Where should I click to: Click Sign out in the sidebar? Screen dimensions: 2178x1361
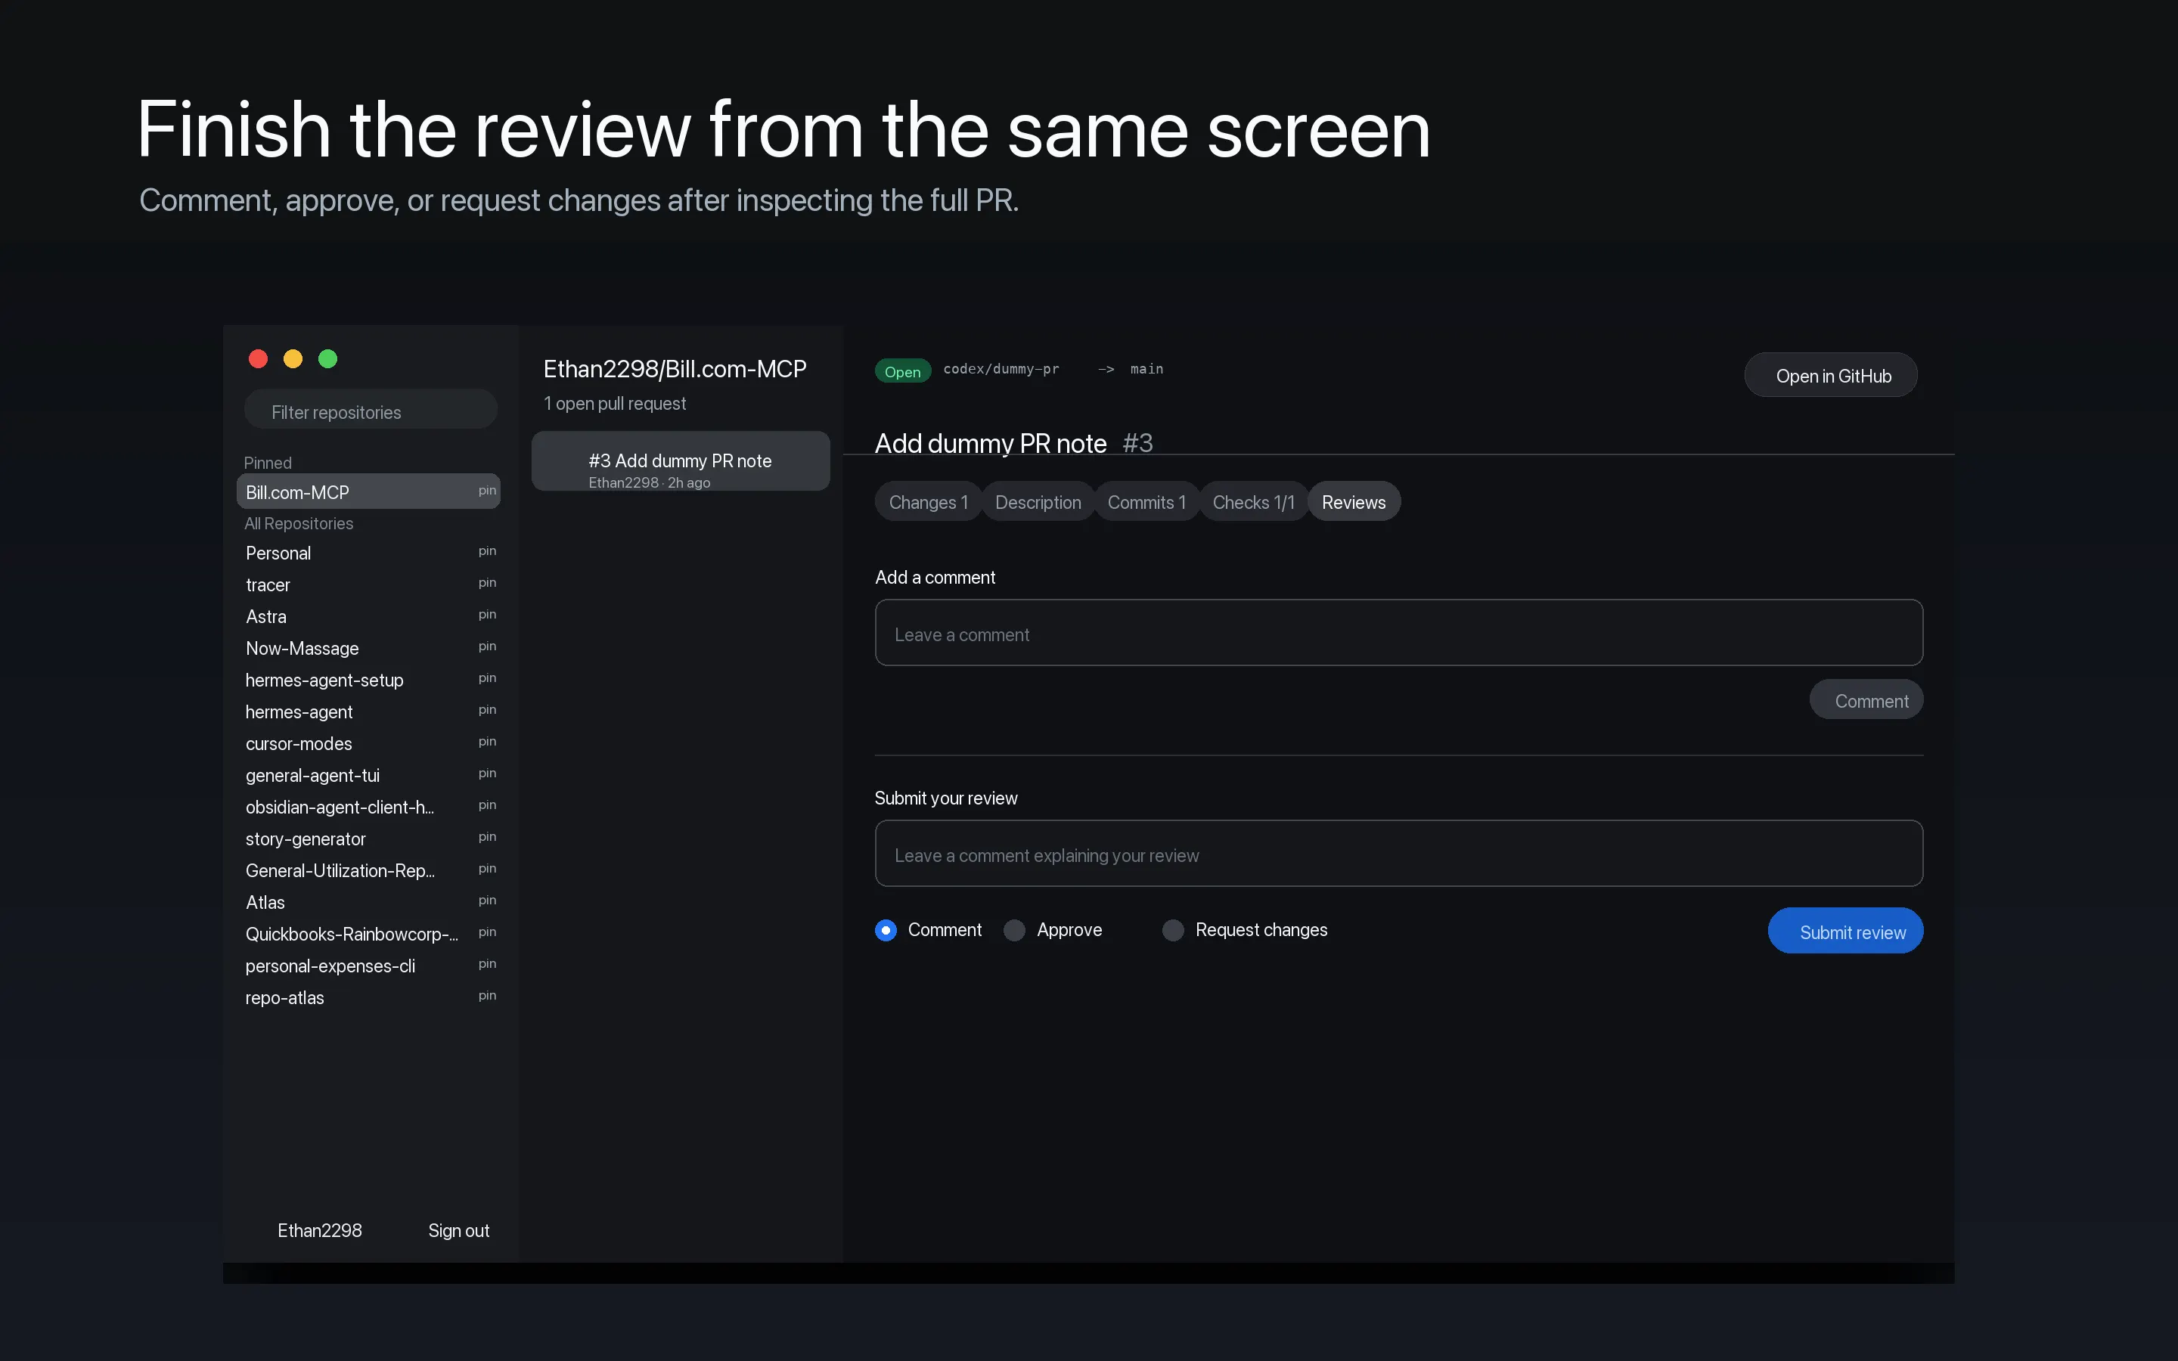pos(459,1230)
